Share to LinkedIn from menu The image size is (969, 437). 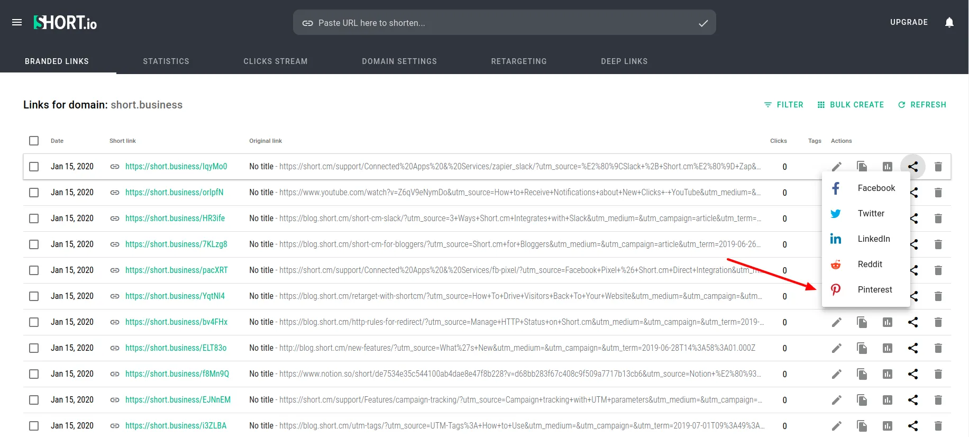[x=866, y=239]
